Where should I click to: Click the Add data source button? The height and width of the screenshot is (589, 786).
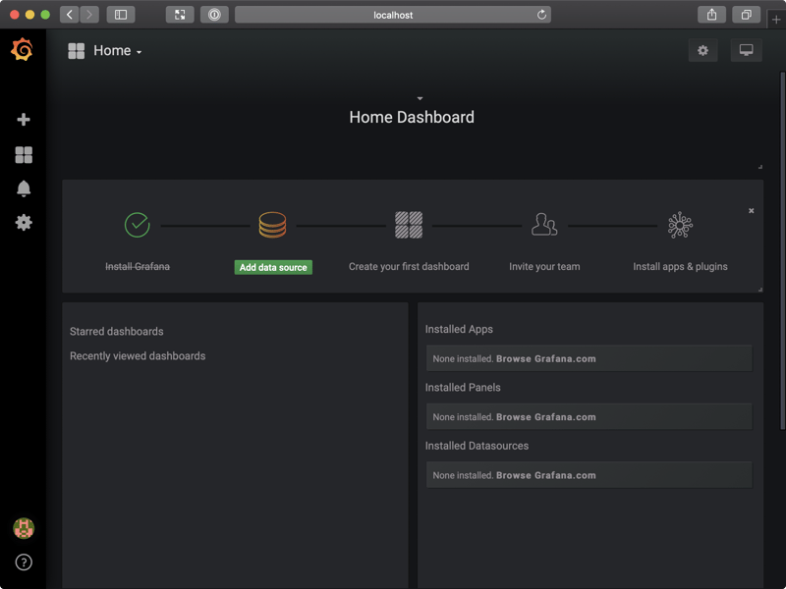(x=273, y=267)
